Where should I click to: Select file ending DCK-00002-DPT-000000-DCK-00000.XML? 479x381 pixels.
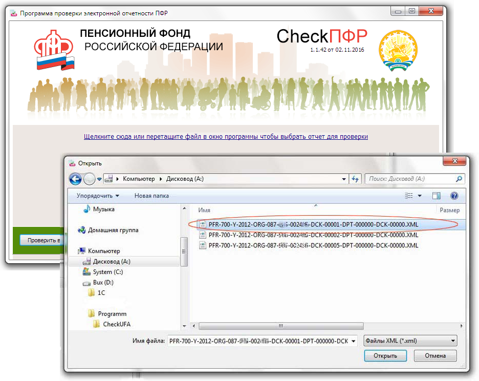[x=313, y=235]
